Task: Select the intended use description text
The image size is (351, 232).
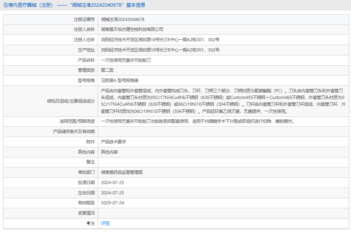Action: 198,121
